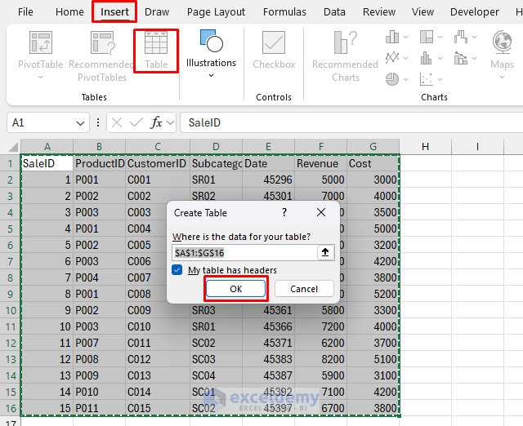Screen dimensions: 523x426
Task: Insert a line or area chart
Action: click(392, 58)
